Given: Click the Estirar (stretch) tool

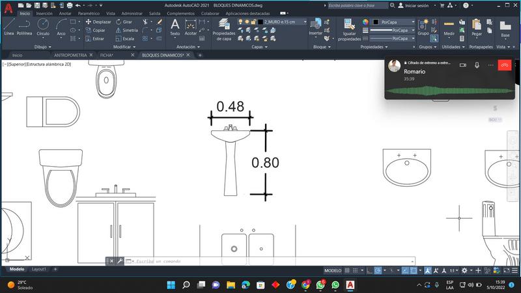Looking at the screenshot, I should (95, 38).
